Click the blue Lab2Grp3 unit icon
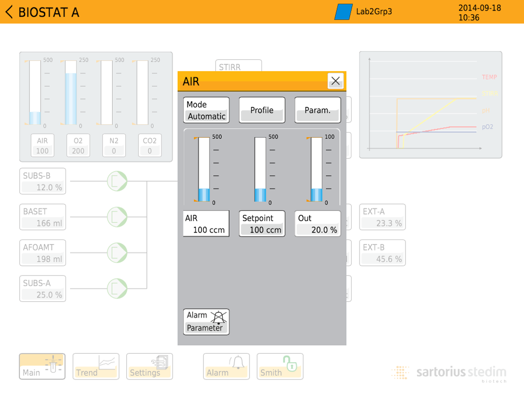This screenshot has width=524, height=393. click(x=343, y=12)
